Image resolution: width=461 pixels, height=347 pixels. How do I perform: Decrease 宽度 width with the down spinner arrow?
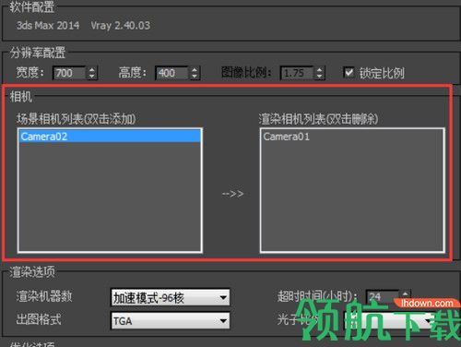tap(92, 77)
